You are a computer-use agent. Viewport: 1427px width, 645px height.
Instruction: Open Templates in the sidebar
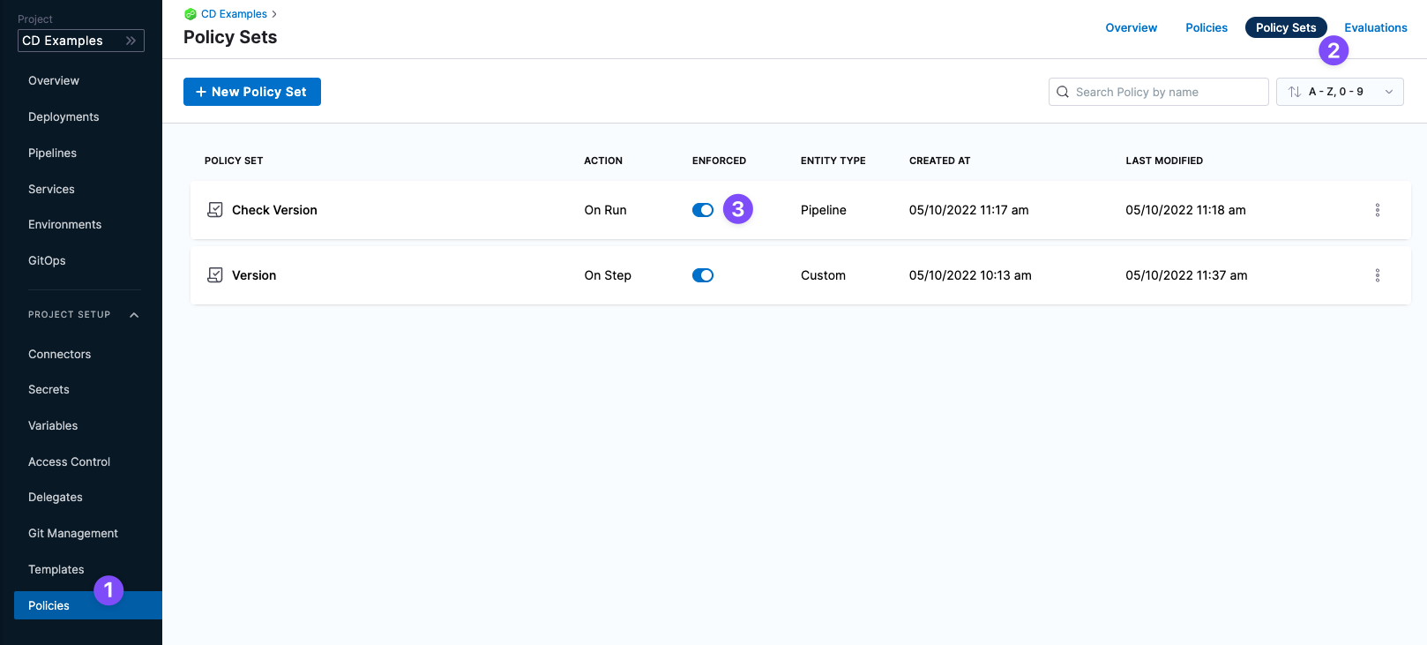[56, 569]
